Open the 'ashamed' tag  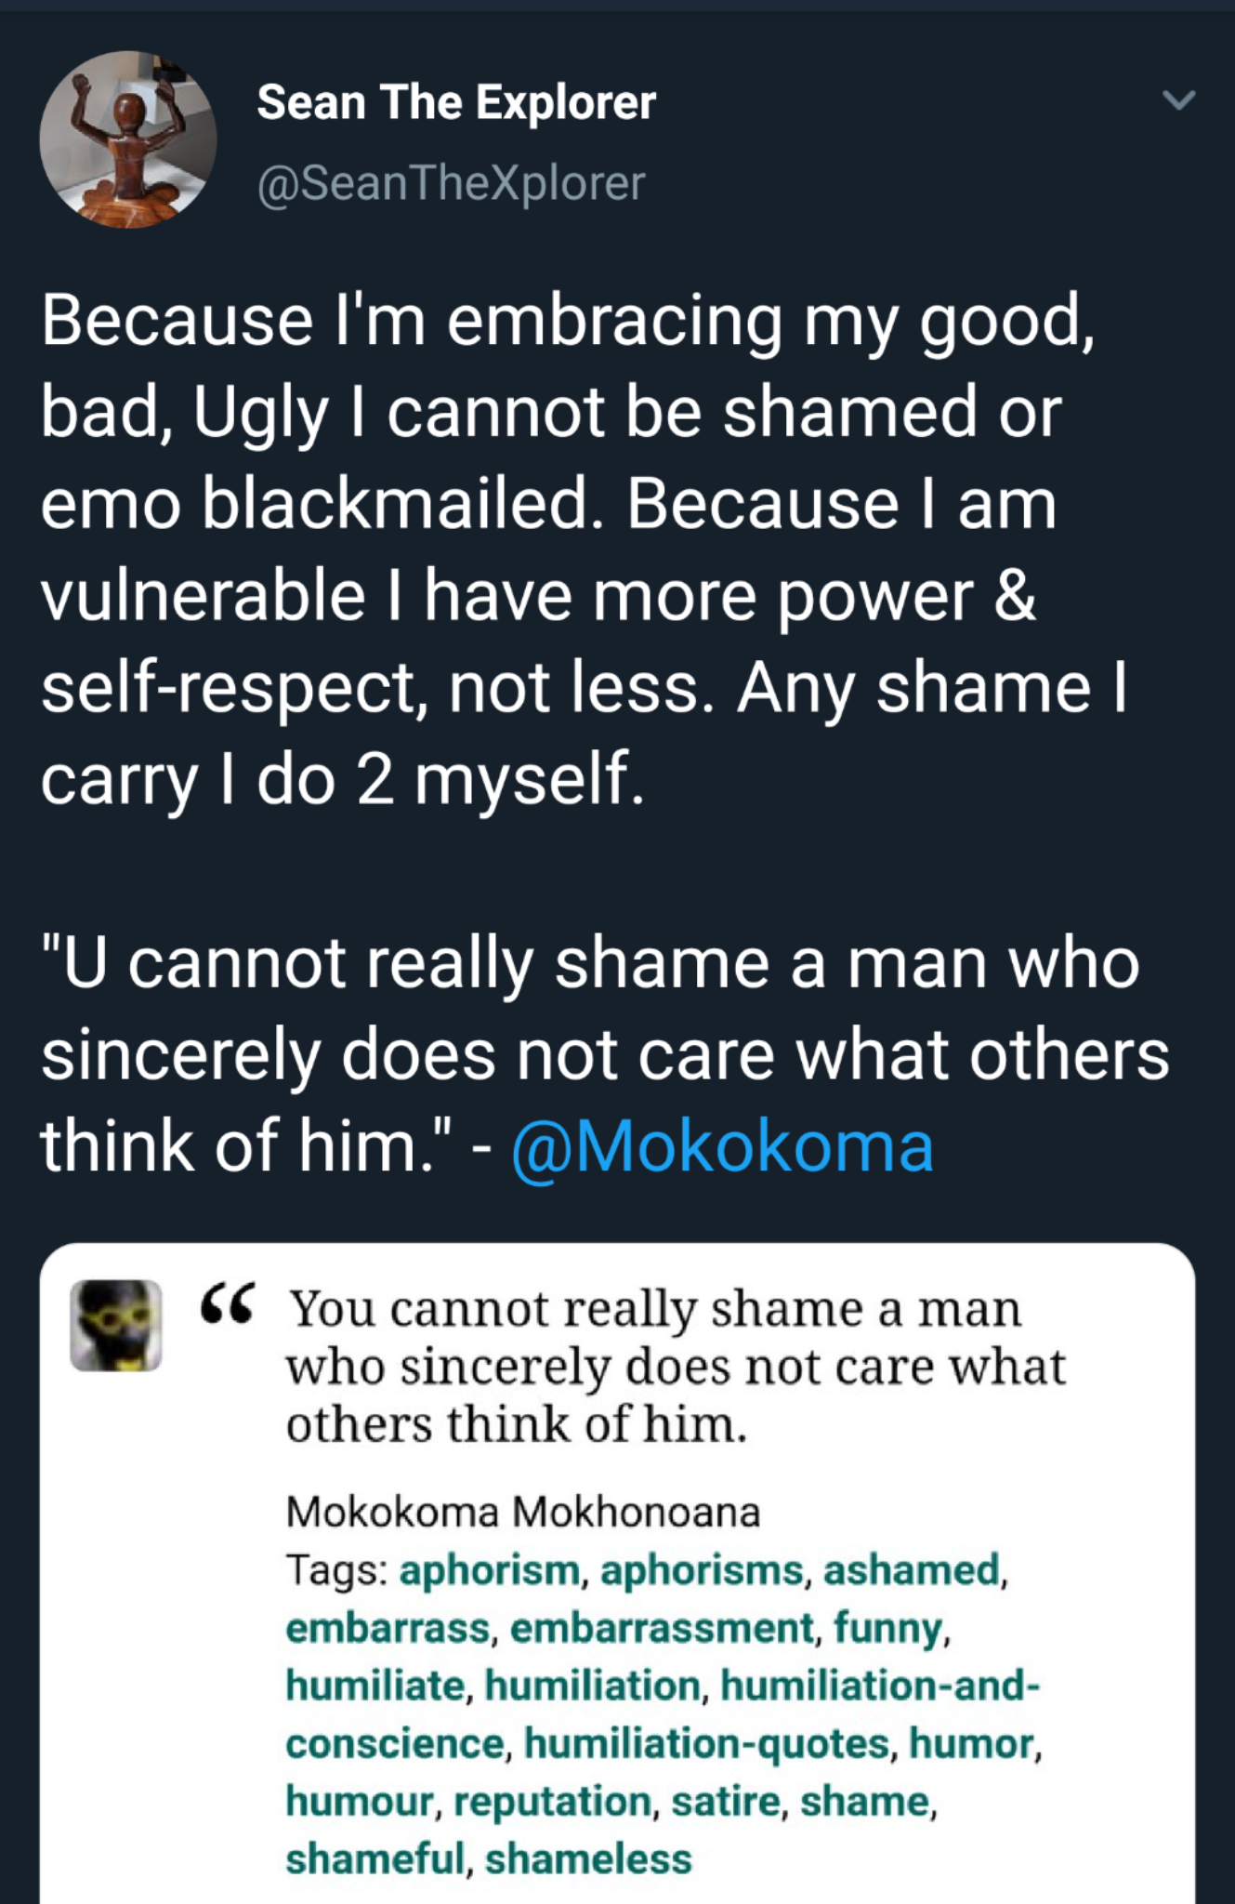[911, 1569]
